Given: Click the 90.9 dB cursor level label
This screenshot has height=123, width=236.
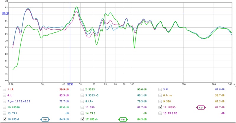Looking at the screenshot, I should (x=5, y=13).
